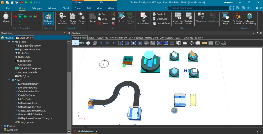Select the EventController tool in Toolbox
This screenshot has height=134, width=263.
tap(88, 43)
